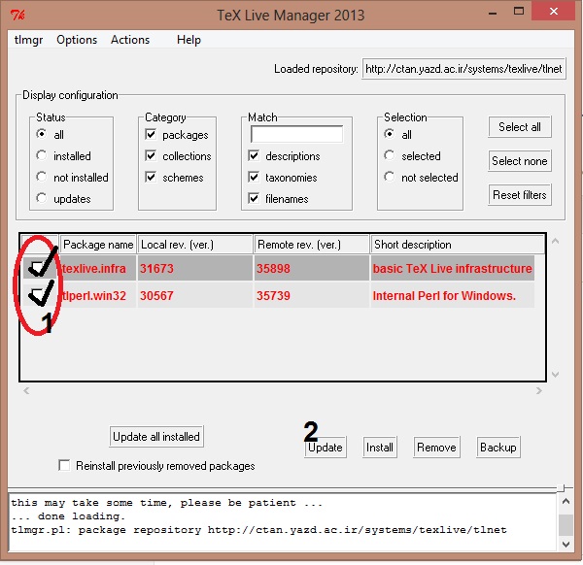Screen dimensions: 583x565
Task: Click the Reset filters button
Action: [520, 195]
